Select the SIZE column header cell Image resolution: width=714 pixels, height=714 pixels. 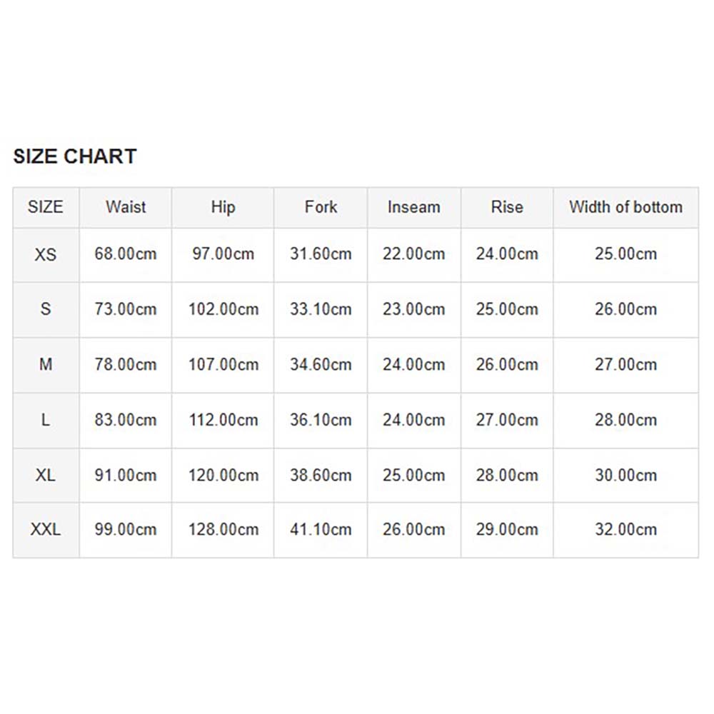[46, 207]
